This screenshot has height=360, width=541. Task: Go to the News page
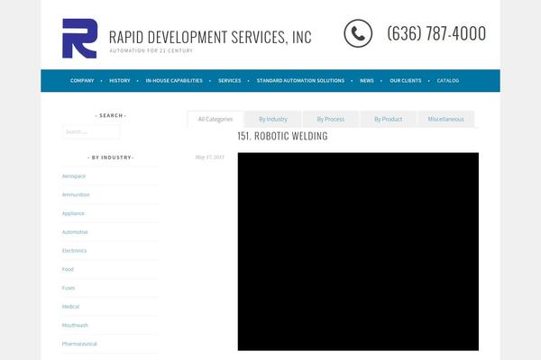pyautogui.click(x=367, y=81)
